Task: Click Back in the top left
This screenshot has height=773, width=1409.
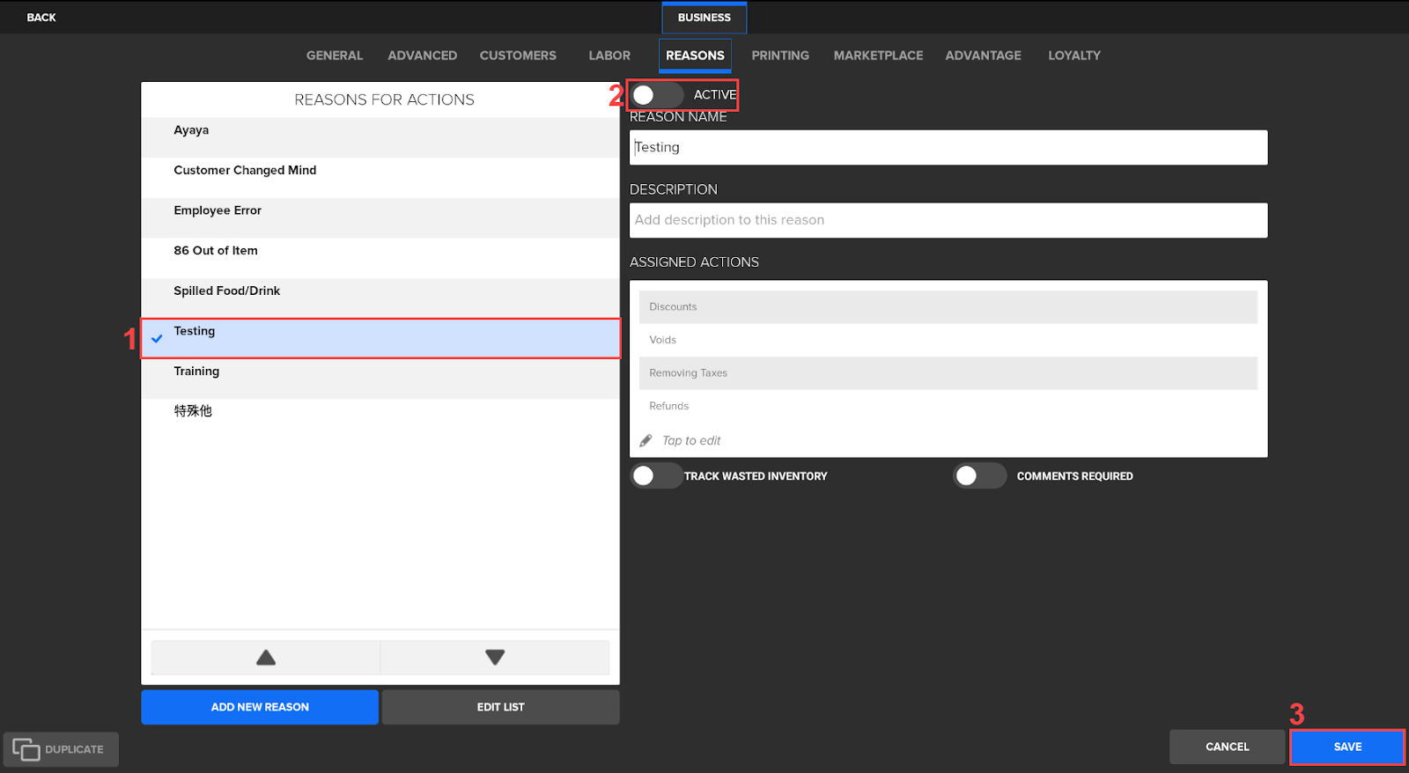Action: click(41, 18)
